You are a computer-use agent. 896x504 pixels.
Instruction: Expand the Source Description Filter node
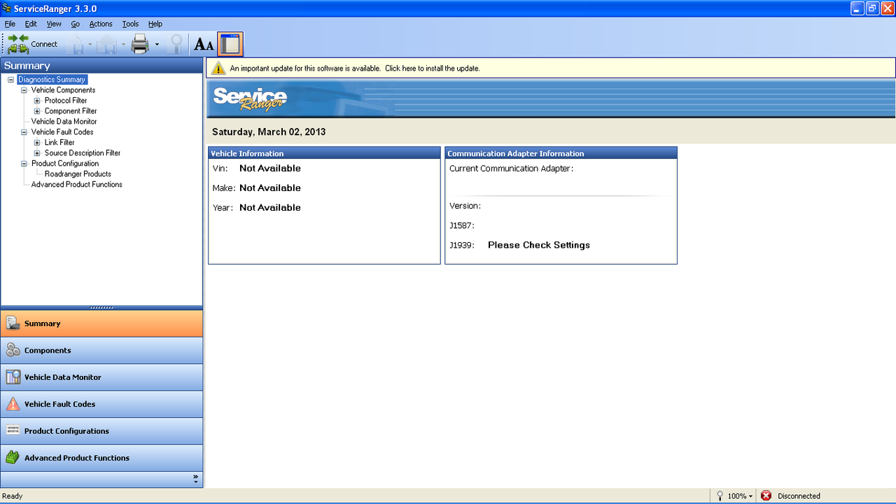[37, 153]
